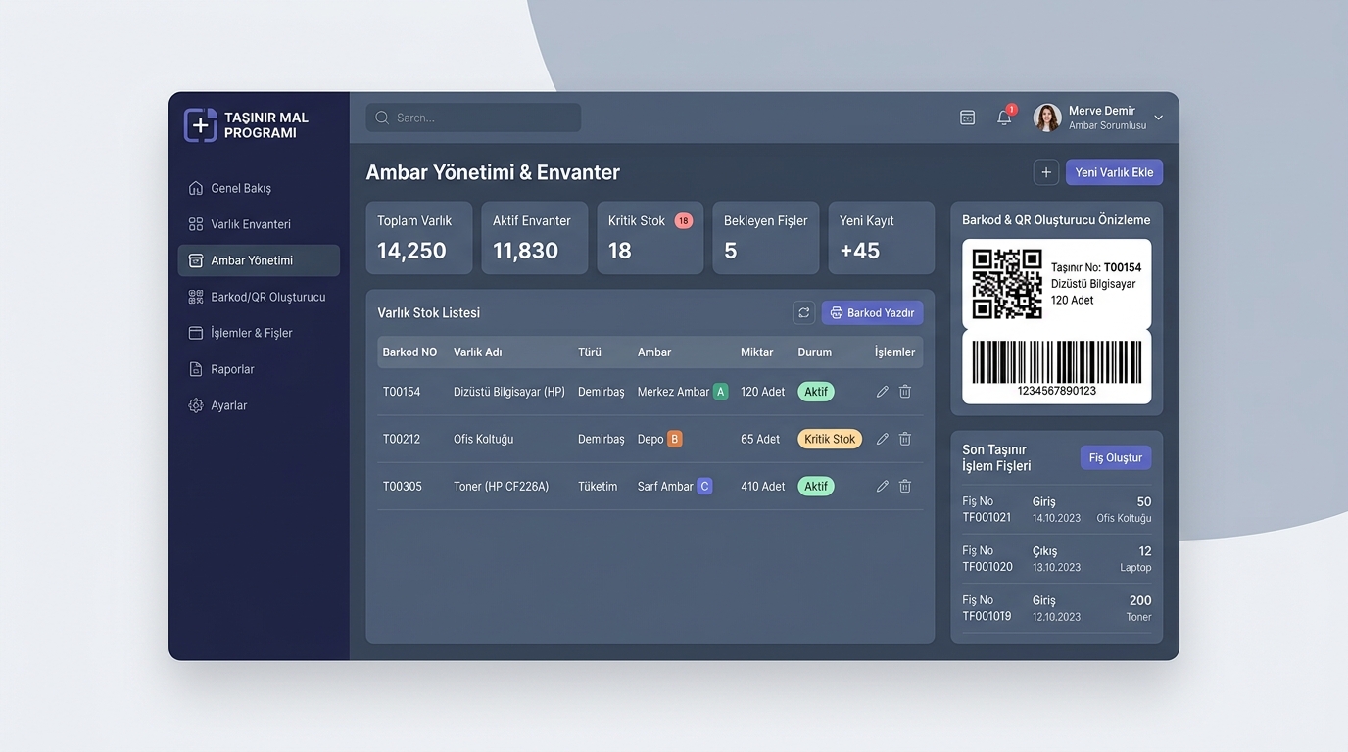Click the plus icon beside Yeni Varlık Ekle

point(1046,172)
